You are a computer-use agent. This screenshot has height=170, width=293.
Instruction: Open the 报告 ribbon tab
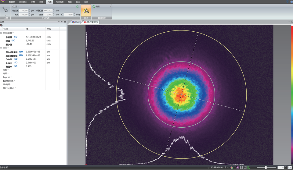[x=86, y=2]
